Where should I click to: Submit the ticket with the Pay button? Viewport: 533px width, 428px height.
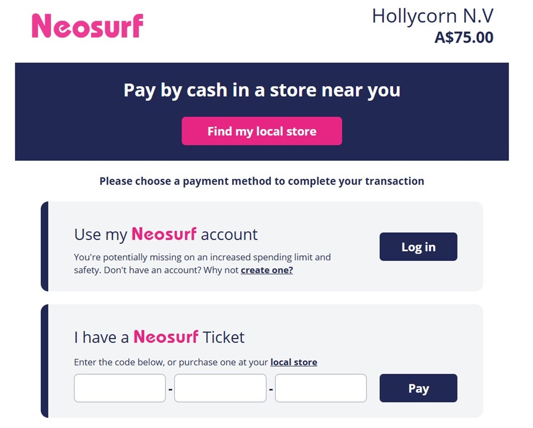(418, 388)
